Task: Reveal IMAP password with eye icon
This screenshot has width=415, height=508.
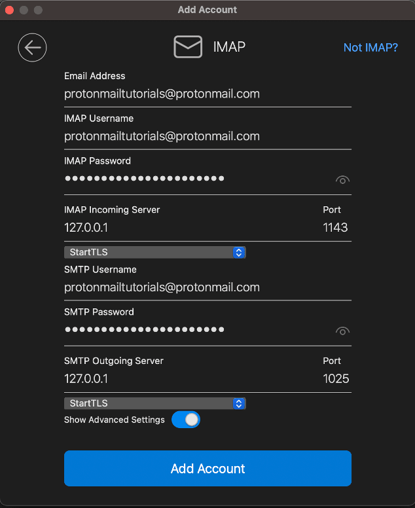Action: 342,180
